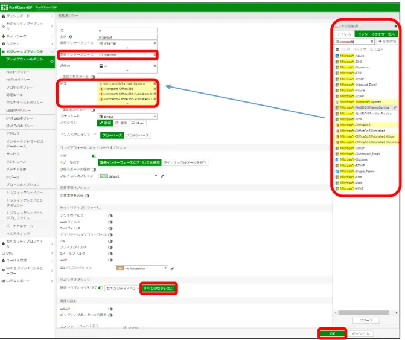This screenshot has height=340, width=405.
Task: Favorite the ファイアウォールポリシー star icon
Action: pos(52,61)
